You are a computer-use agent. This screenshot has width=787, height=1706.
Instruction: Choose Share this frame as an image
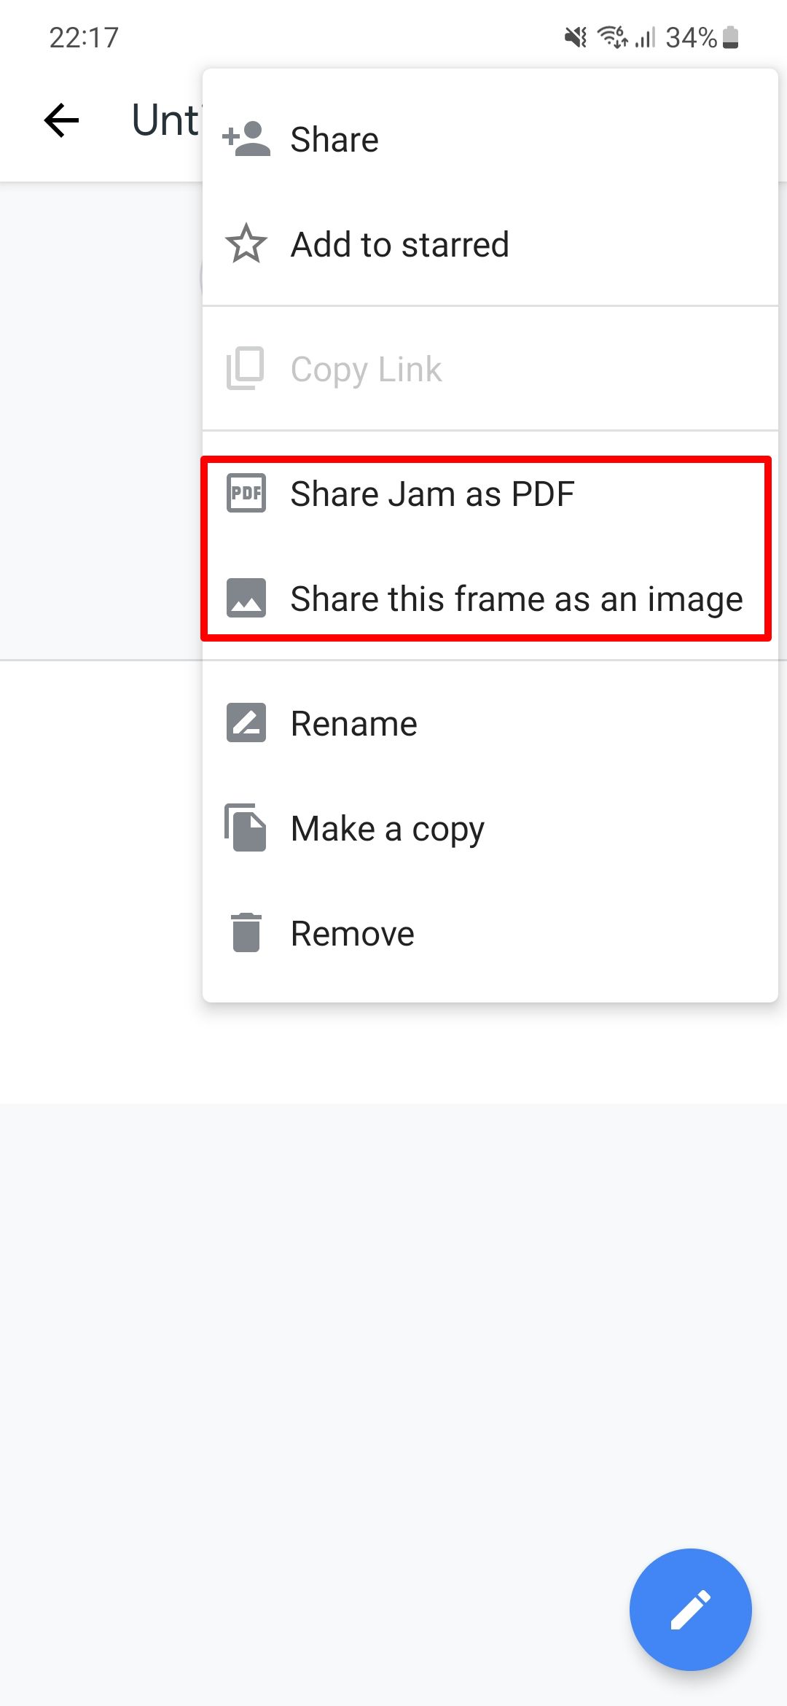pos(517,599)
